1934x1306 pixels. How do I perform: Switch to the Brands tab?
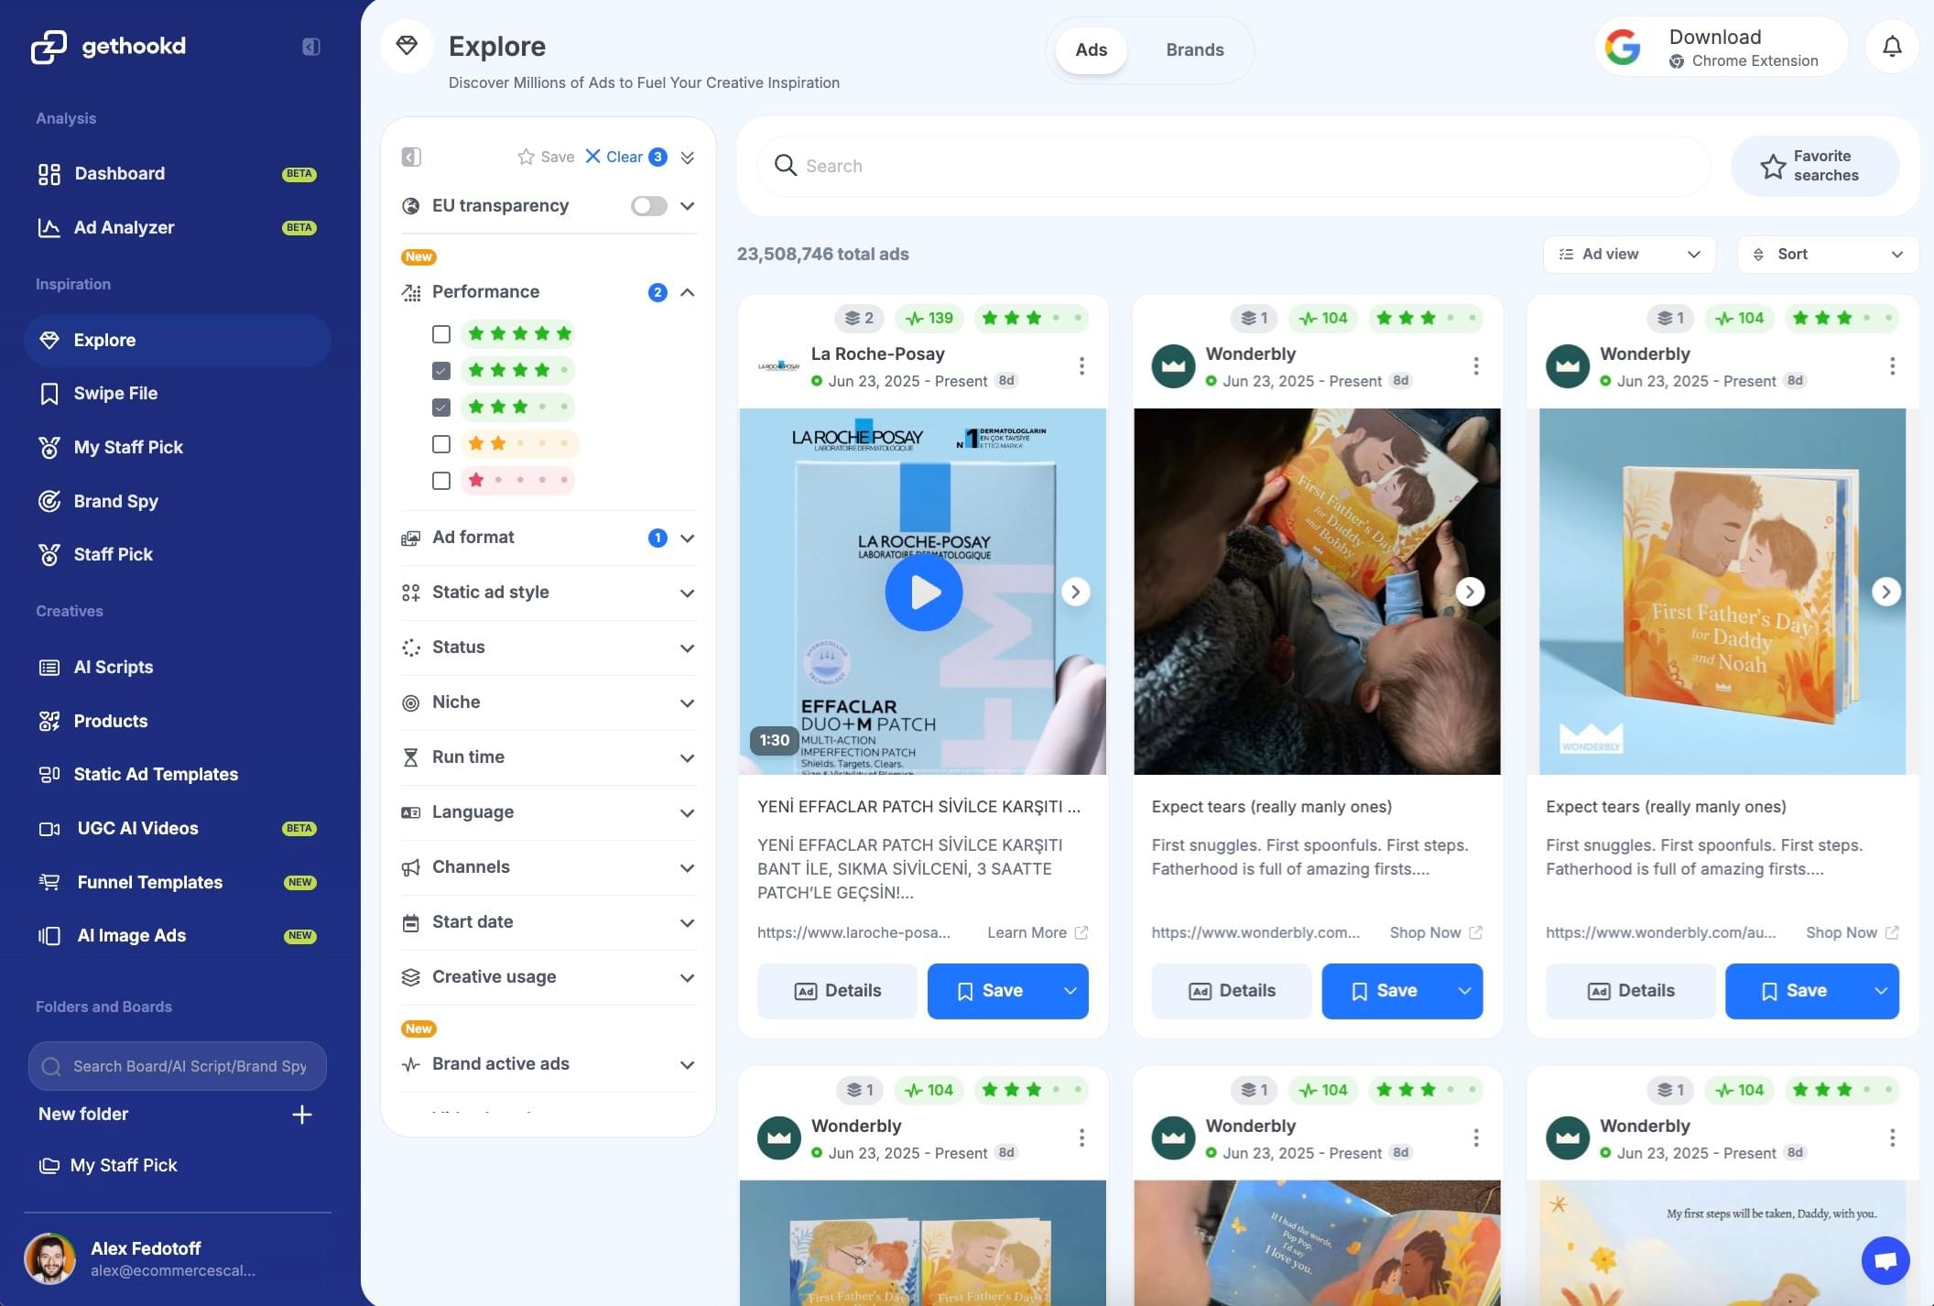click(x=1194, y=49)
